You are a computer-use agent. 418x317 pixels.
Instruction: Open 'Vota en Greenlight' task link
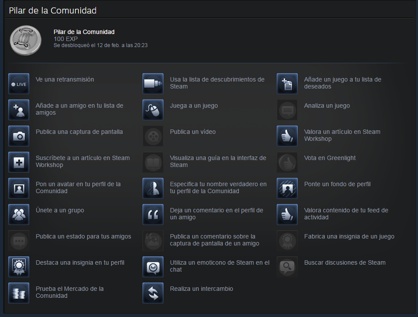point(330,158)
